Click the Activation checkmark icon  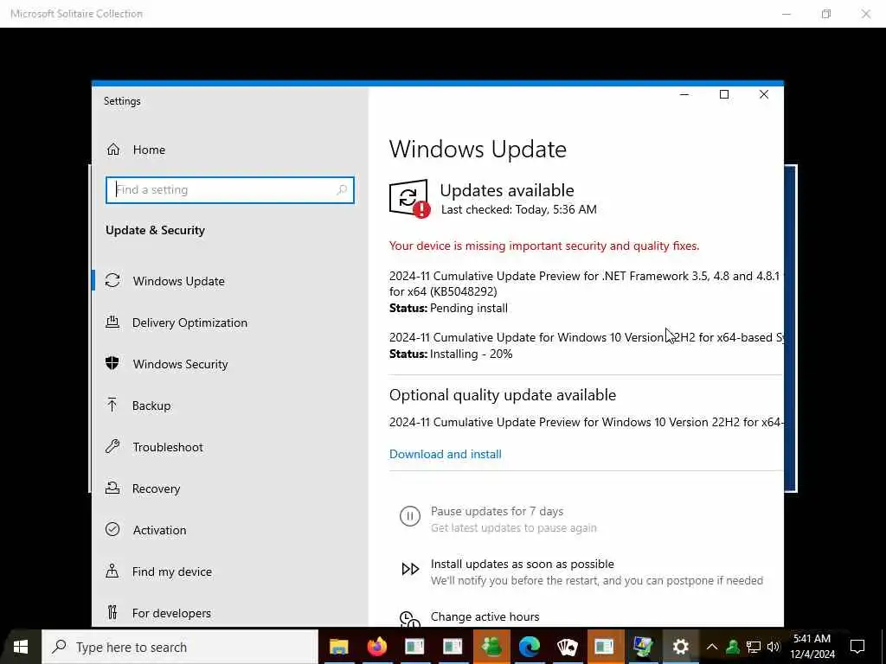click(x=112, y=529)
